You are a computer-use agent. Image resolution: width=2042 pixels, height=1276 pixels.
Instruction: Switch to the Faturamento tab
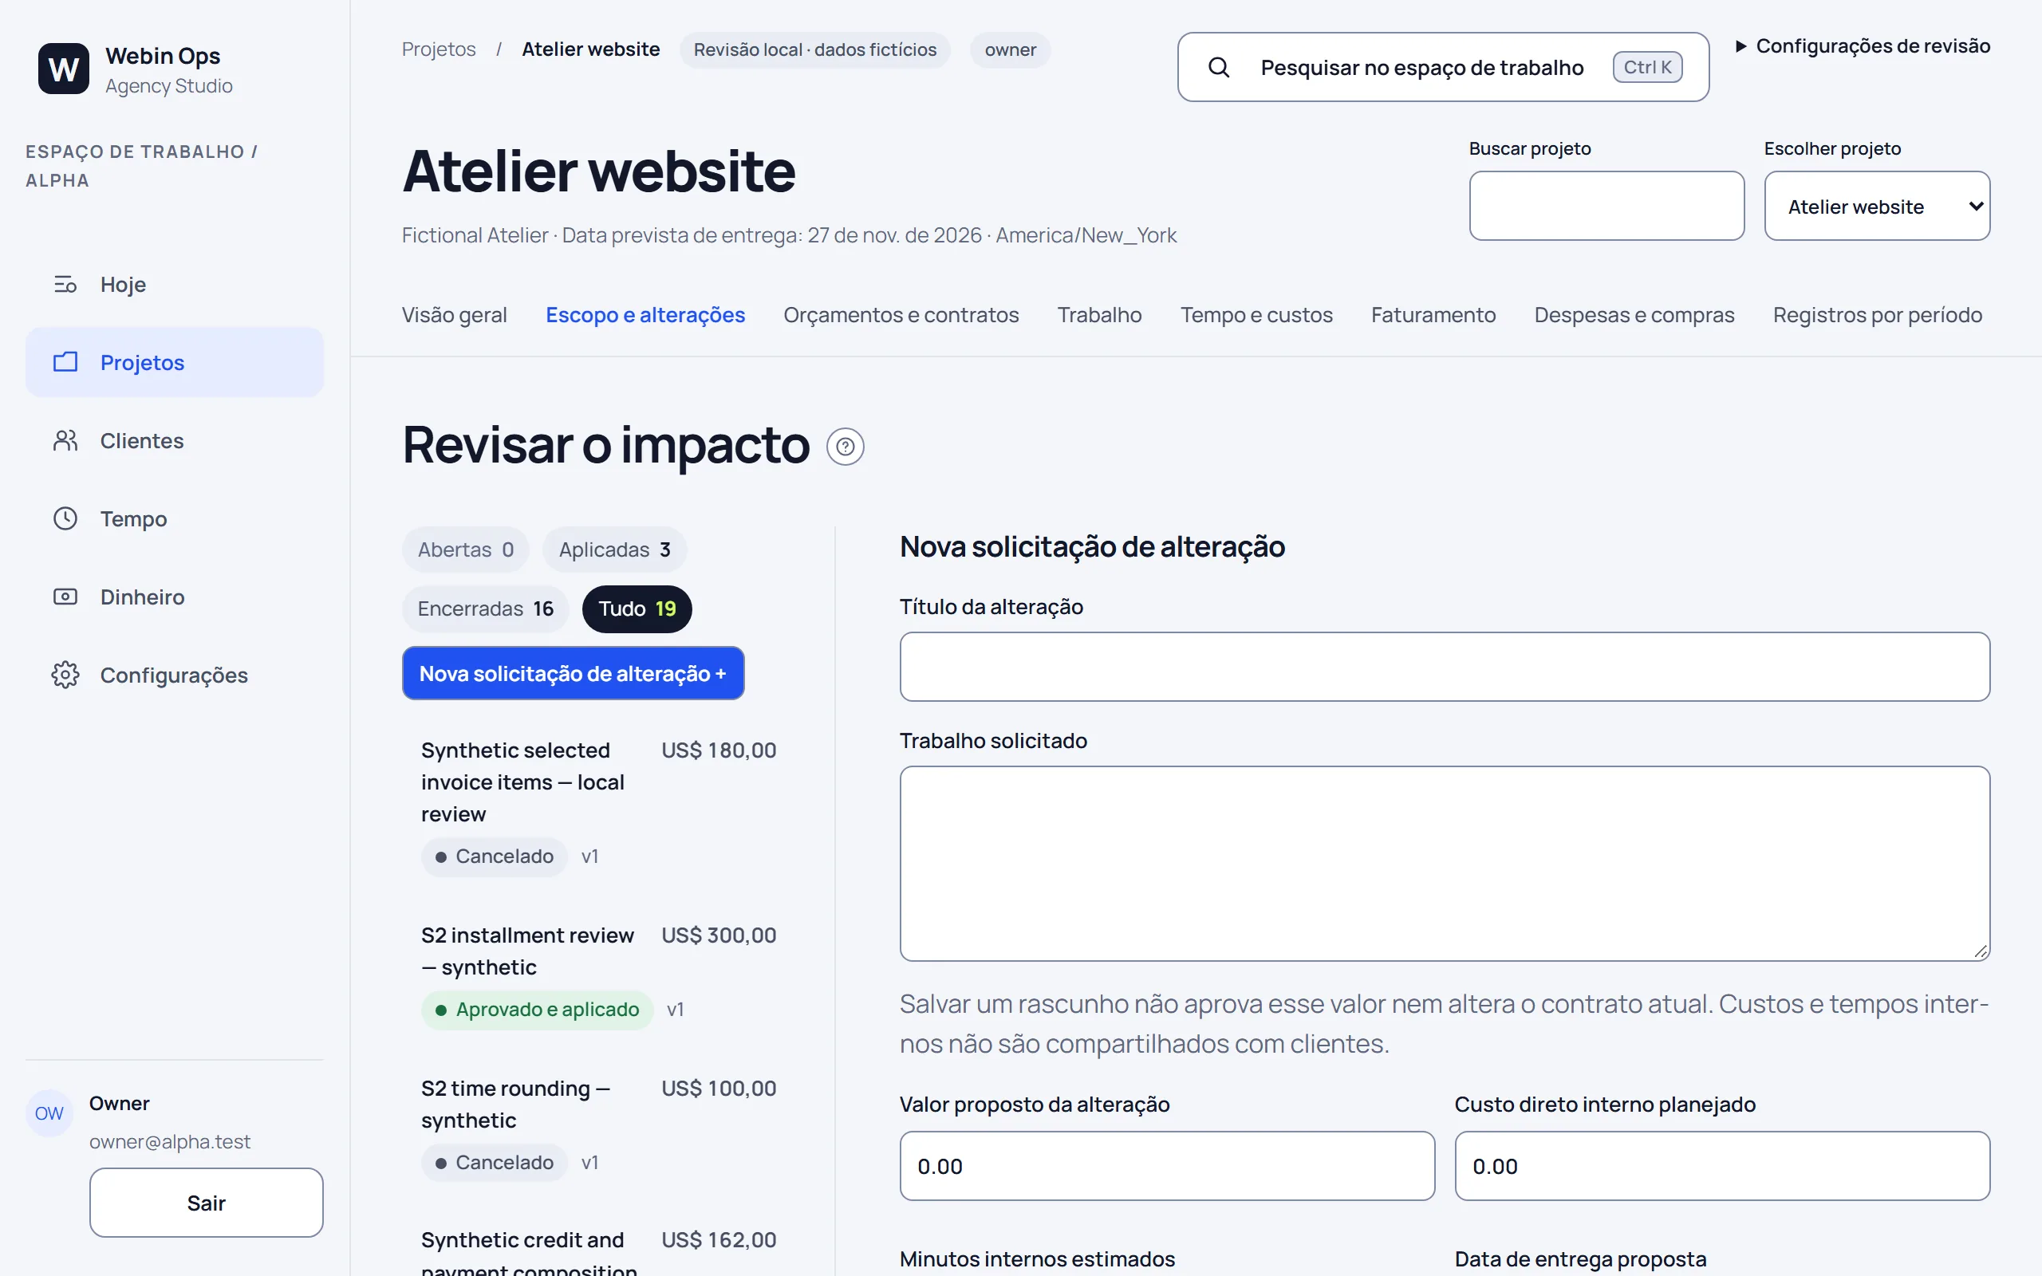click(x=1433, y=315)
